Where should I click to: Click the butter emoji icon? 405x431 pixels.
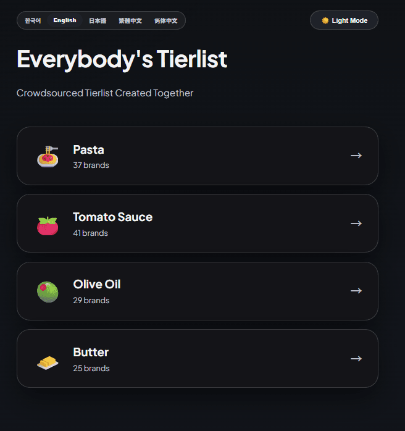point(48,360)
